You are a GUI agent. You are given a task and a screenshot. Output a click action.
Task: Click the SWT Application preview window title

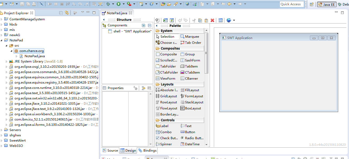(240, 38)
